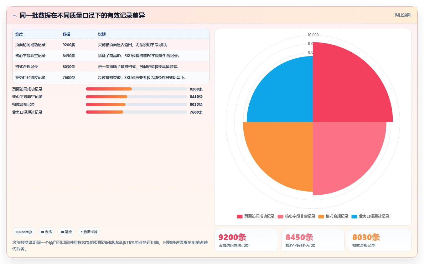Click table cell 格式合规记录

tap(27, 66)
